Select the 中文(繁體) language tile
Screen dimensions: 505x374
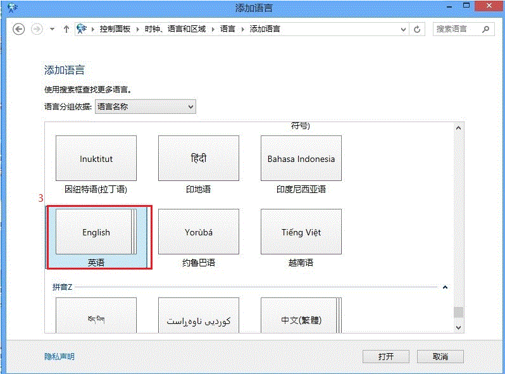301,315
